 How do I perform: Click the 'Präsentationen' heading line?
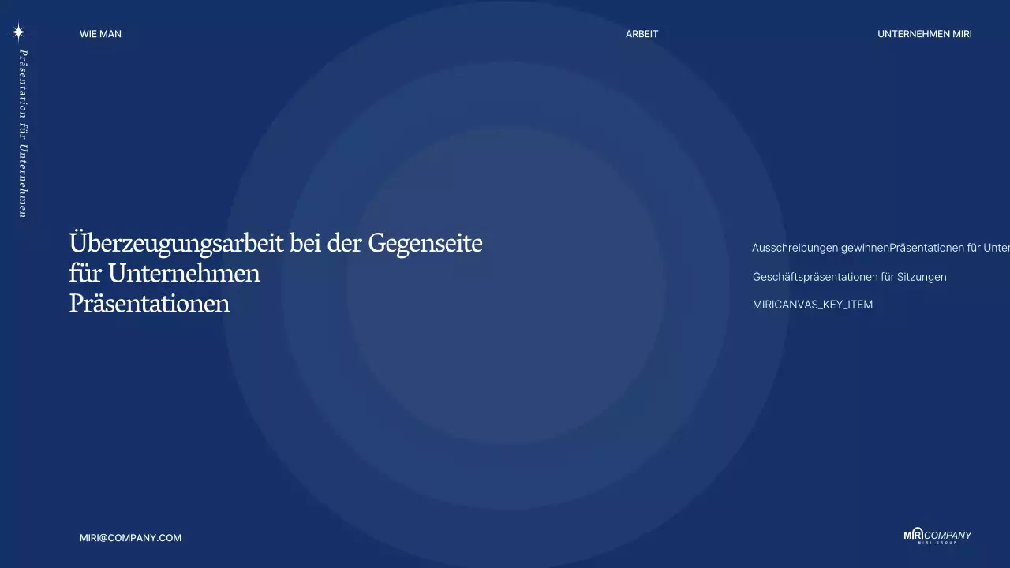click(x=150, y=303)
